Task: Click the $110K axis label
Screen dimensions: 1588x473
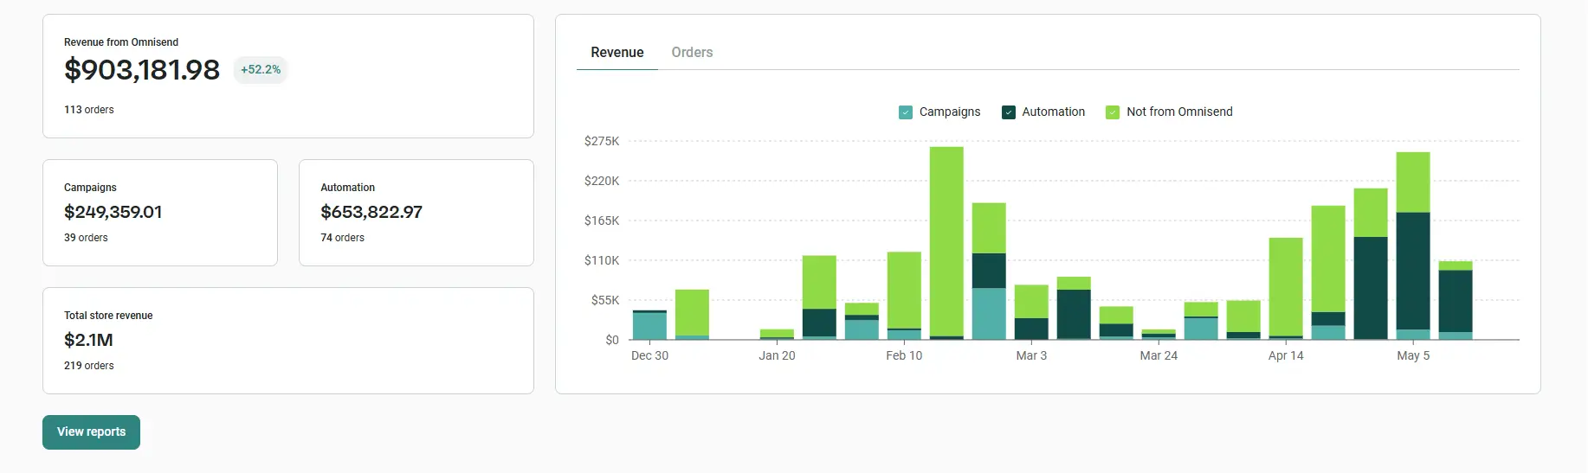Action: [602, 260]
